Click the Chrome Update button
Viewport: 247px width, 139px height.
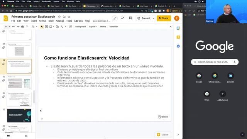(x=176, y=11)
